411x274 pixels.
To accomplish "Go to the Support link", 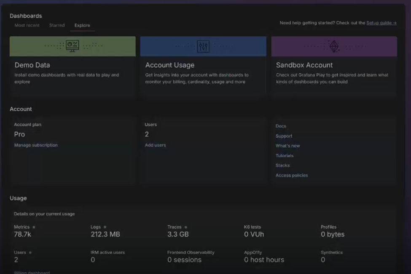I will point(284,136).
